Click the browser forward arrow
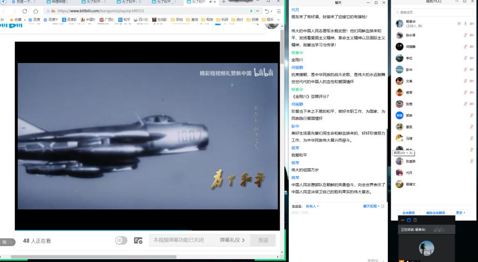The width and height of the screenshot is (478, 262). point(14,11)
